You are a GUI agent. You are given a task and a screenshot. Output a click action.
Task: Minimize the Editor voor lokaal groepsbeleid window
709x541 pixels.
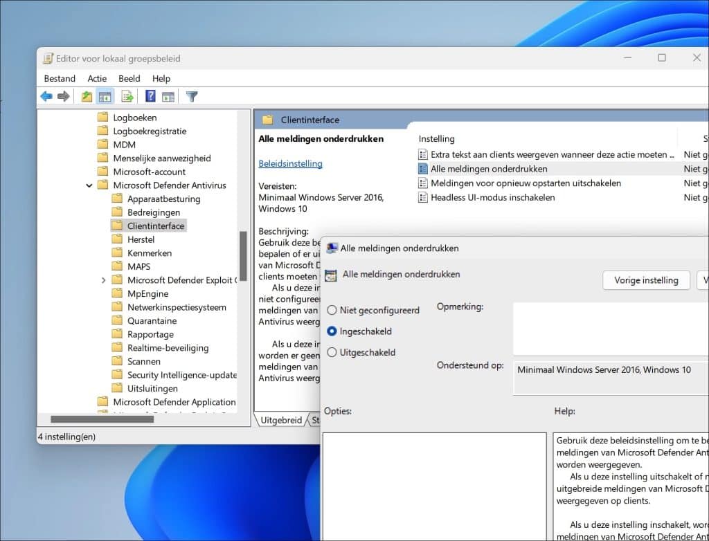(627, 57)
